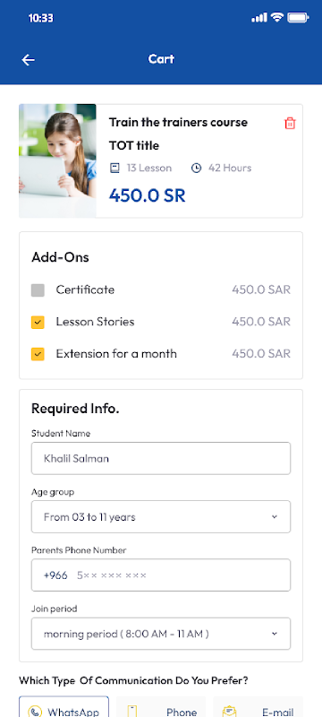Uncheck the Lesson Stories add-on
The height and width of the screenshot is (717, 322).
point(38,322)
